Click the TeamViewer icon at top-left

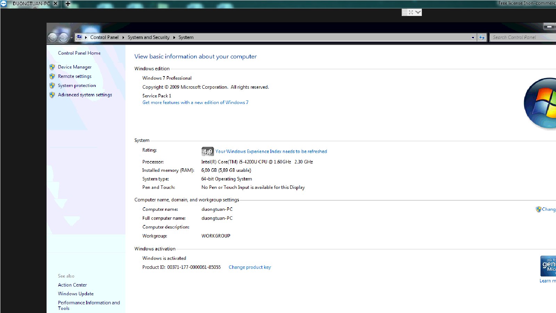[x=3, y=3]
